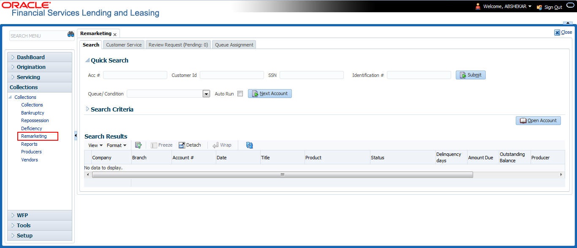Open the View menu in Search Results
The height and width of the screenshot is (248, 577).
95,145
